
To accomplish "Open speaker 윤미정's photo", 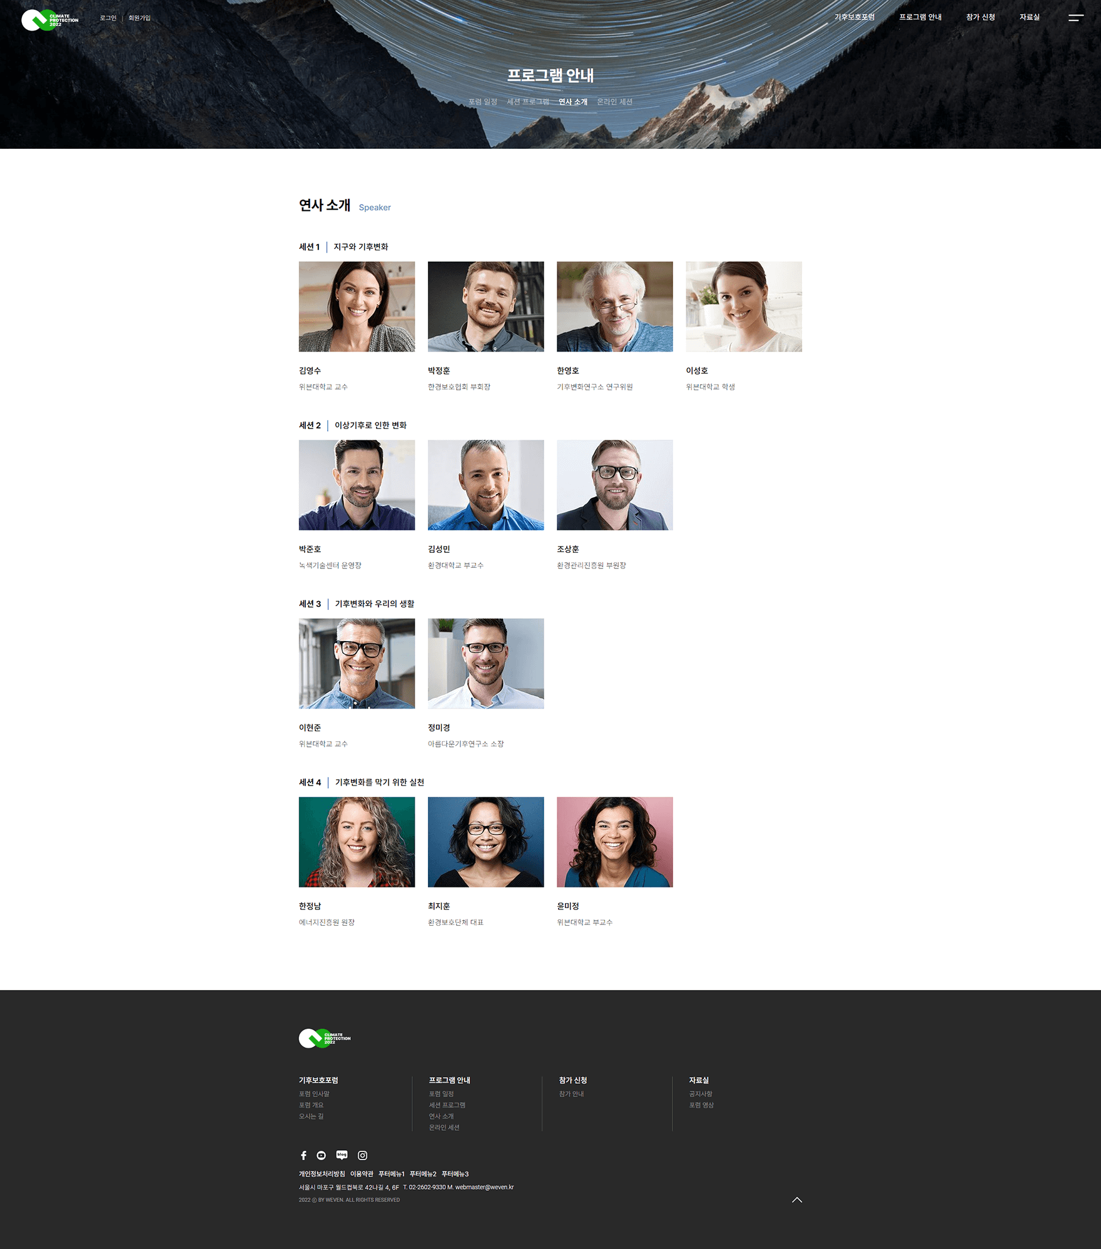I will pos(614,842).
